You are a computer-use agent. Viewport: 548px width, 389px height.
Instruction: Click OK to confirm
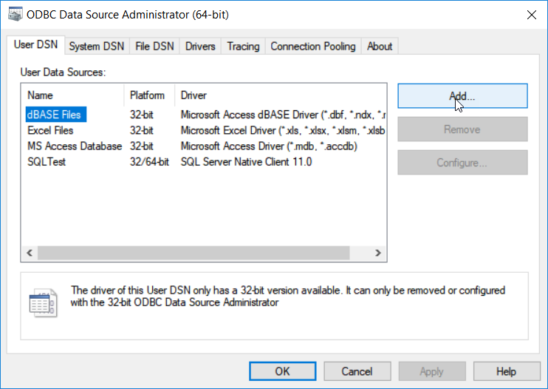283,371
